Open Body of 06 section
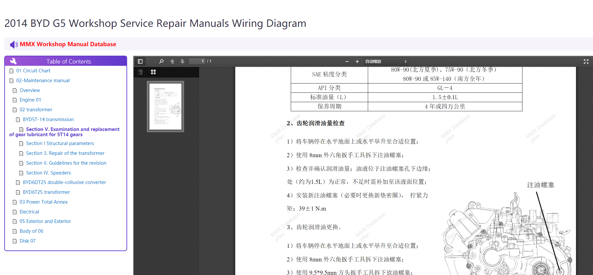Screen dimensions: 593x275 [x=31, y=231]
